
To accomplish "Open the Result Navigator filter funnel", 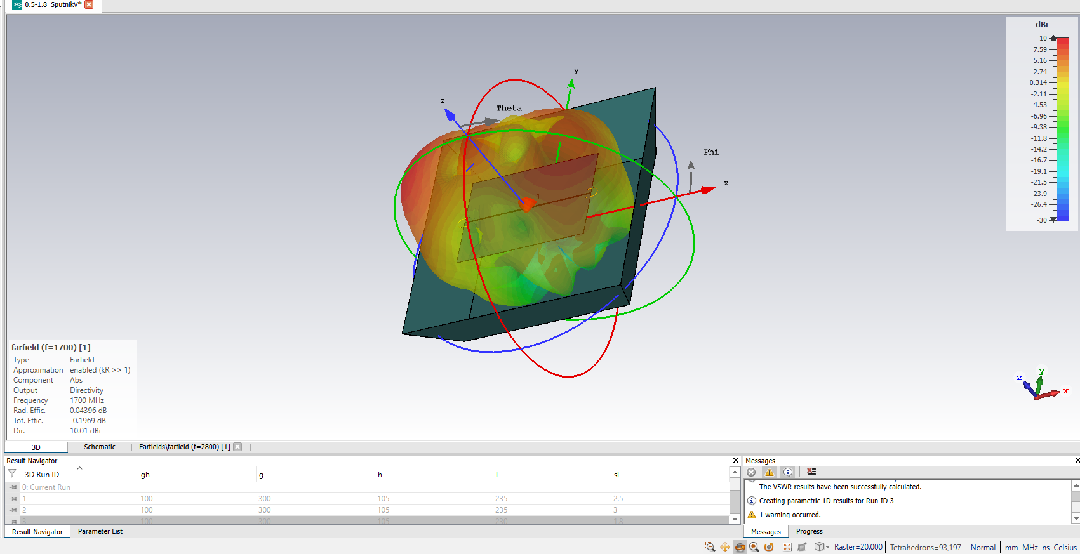I will 12,474.
